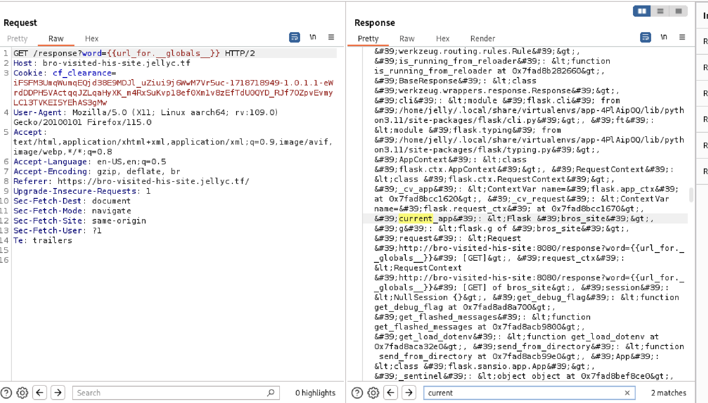Click the 'Accept-Encoding' header name
Screen dimensions: 708x403
pyautogui.click(x=50, y=171)
